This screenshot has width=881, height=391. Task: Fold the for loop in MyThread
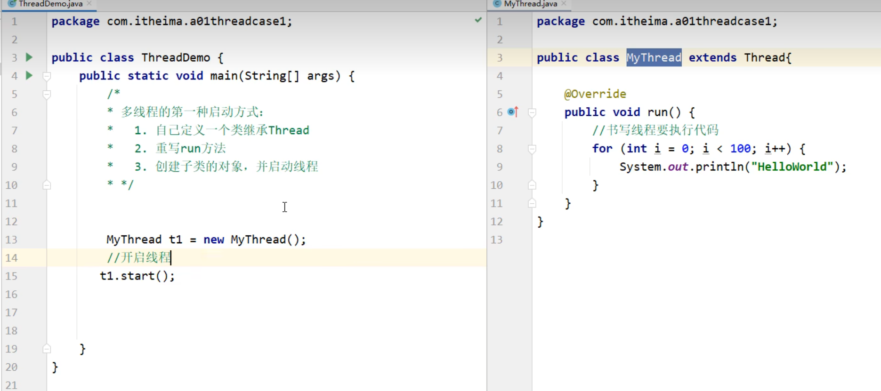point(532,149)
